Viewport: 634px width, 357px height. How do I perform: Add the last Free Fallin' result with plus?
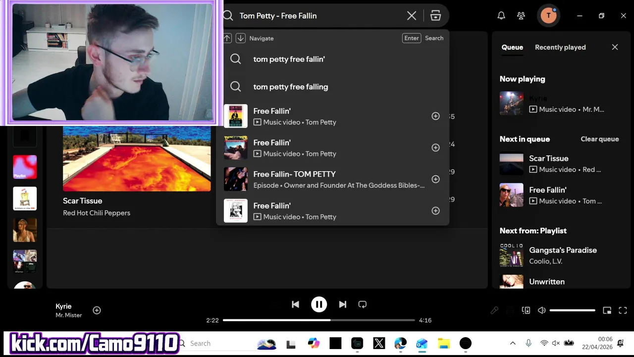[x=435, y=211]
